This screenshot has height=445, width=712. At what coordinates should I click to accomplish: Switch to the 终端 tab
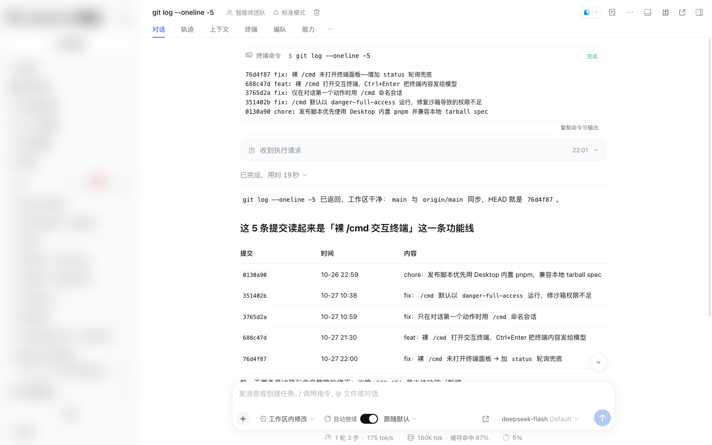click(x=251, y=30)
